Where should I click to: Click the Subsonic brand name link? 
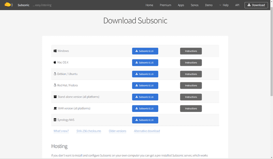coord(24,5)
